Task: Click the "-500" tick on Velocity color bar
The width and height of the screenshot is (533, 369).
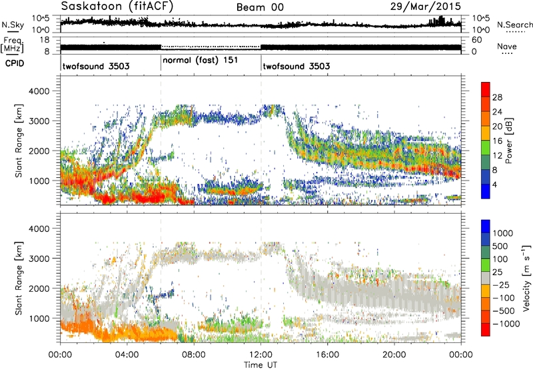Action: click(x=503, y=311)
